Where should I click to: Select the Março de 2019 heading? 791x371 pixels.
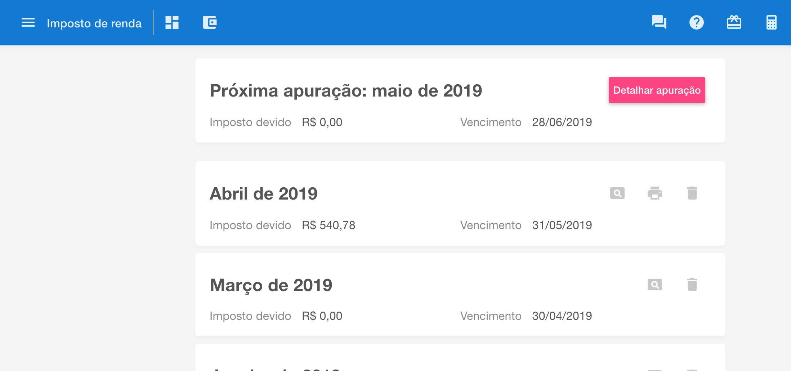click(x=271, y=285)
